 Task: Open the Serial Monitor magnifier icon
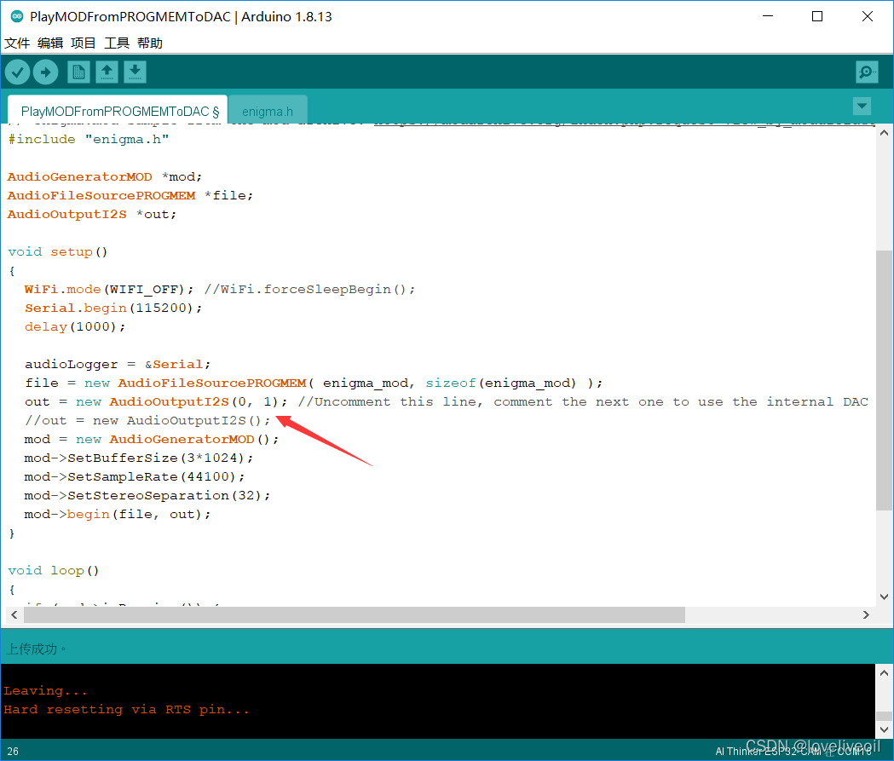[x=867, y=72]
